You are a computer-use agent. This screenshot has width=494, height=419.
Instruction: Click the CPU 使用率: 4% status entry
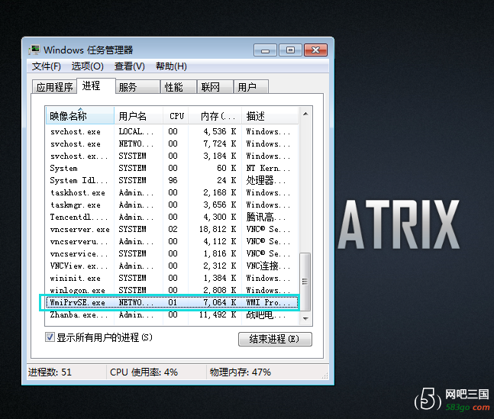point(144,372)
